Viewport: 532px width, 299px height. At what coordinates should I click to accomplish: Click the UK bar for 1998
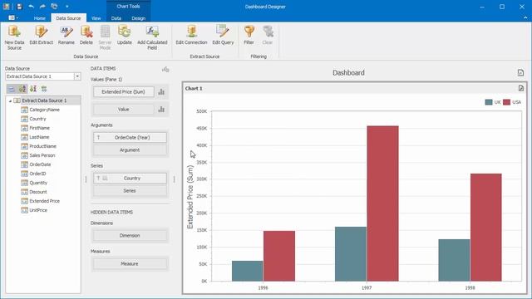click(455, 260)
